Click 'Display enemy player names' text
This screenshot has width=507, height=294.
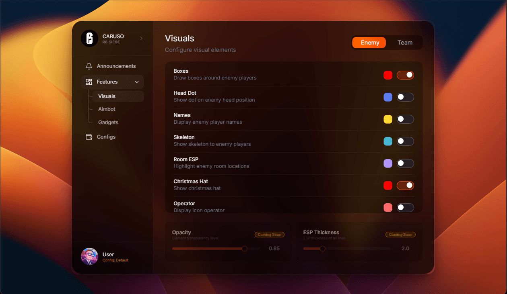(x=208, y=122)
